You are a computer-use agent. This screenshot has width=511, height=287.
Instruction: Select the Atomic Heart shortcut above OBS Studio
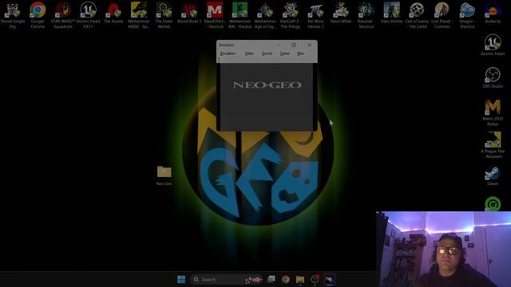[493, 45]
